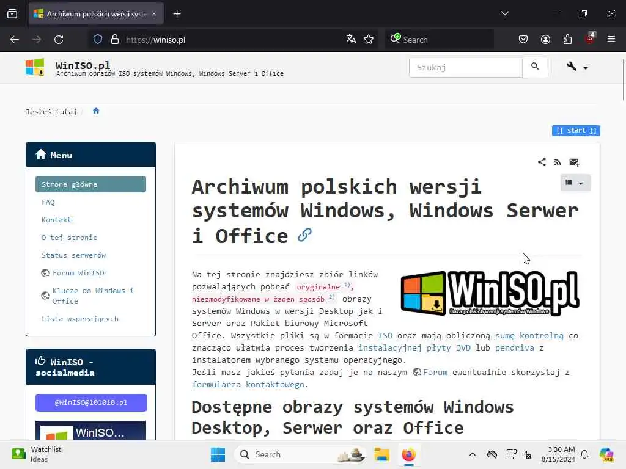Open sumę kontrolną link
The width and height of the screenshot is (626, 469).
[529, 336]
